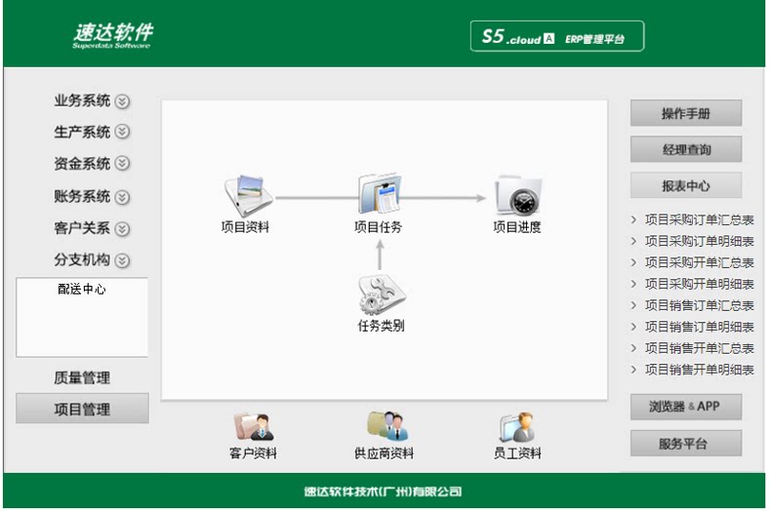Click the 报表中心 button

point(686,185)
